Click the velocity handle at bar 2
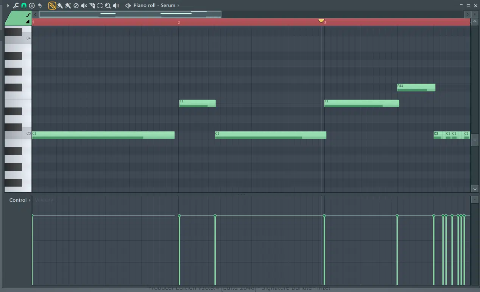The height and width of the screenshot is (292, 480). [x=179, y=216]
